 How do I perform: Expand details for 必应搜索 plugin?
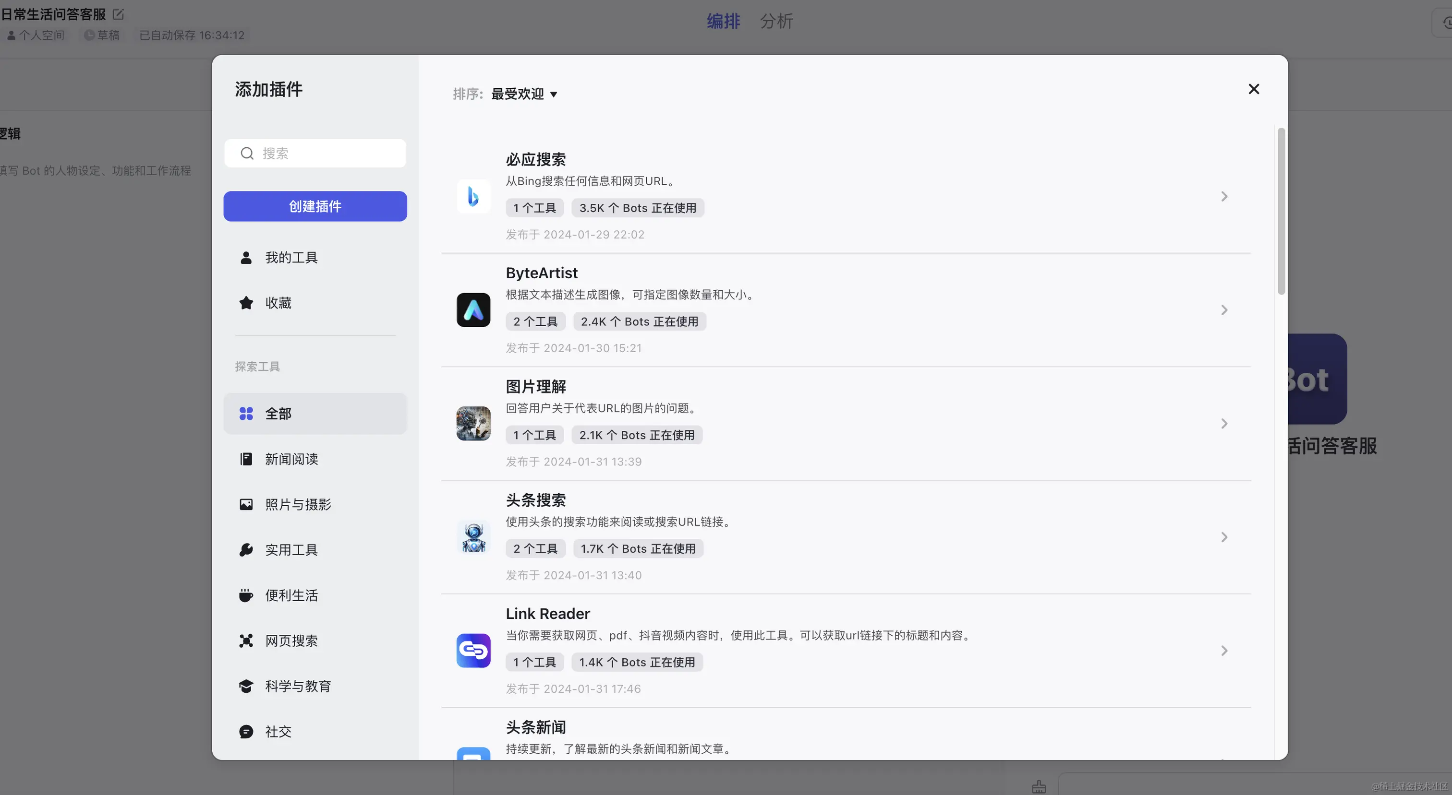point(1224,196)
